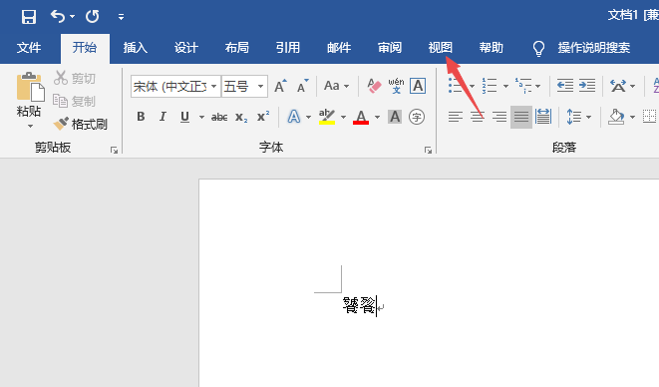Screen dimensions: 659x387
Task: Switch to the 开始 ribbon tab
Action: coord(85,48)
